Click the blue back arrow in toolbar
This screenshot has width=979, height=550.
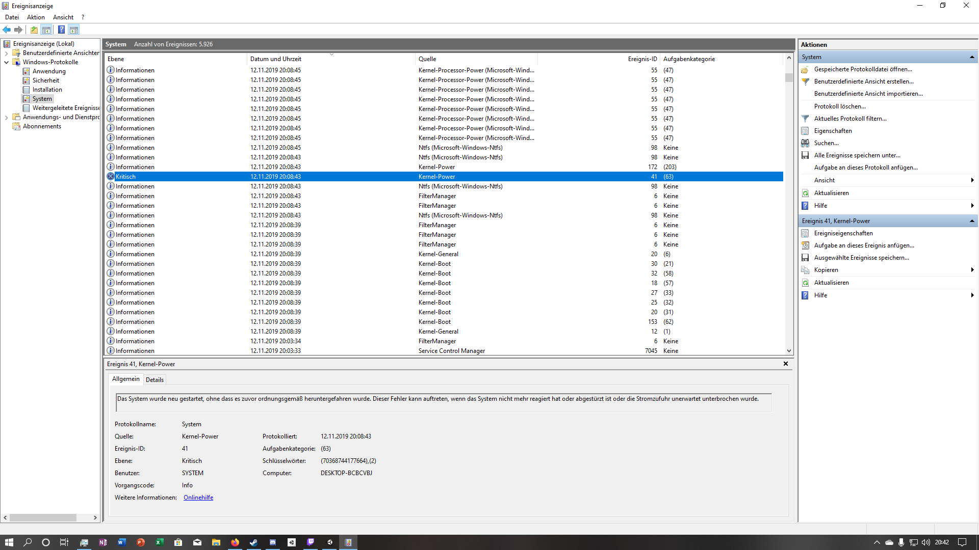point(7,30)
